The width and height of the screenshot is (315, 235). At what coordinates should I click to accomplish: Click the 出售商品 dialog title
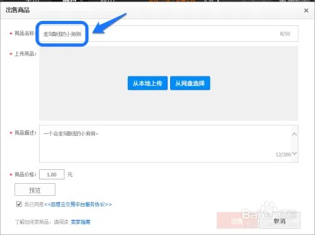pos(18,10)
